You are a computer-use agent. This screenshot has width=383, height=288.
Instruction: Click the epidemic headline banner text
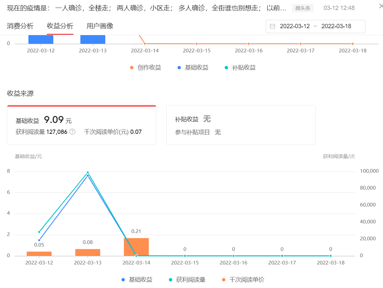pos(133,8)
